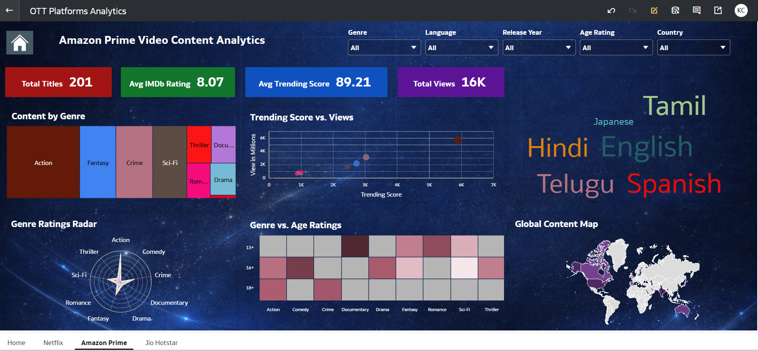
Task: Click the 16+ Comedy heatmap cell
Action: pyautogui.click(x=300, y=268)
